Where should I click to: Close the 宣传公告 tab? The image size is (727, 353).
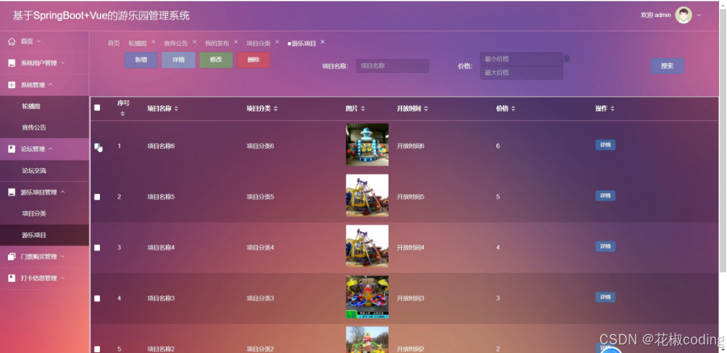pyautogui.click(x=195, y=42)
